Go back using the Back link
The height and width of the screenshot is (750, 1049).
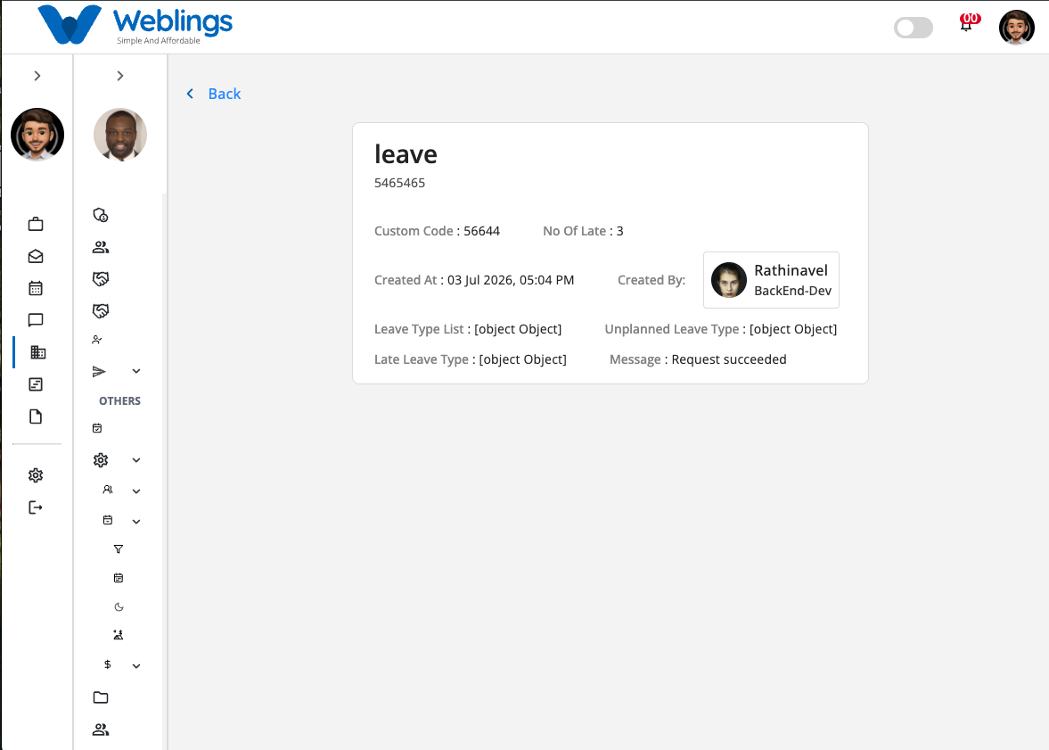213,94
